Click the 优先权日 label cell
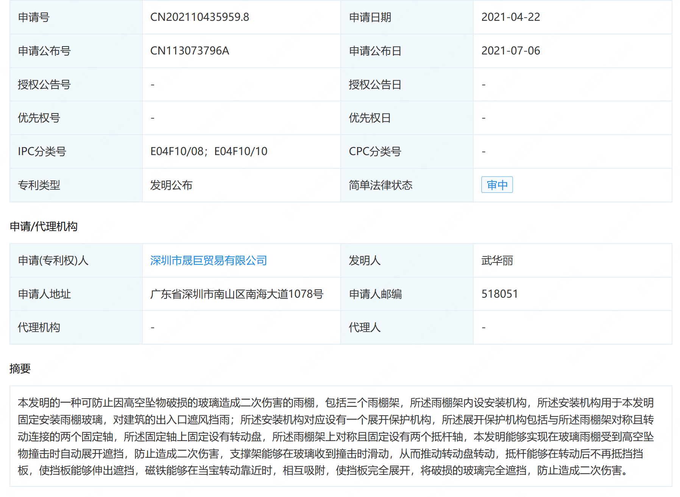680x497 pixels. tap(407, 118)
